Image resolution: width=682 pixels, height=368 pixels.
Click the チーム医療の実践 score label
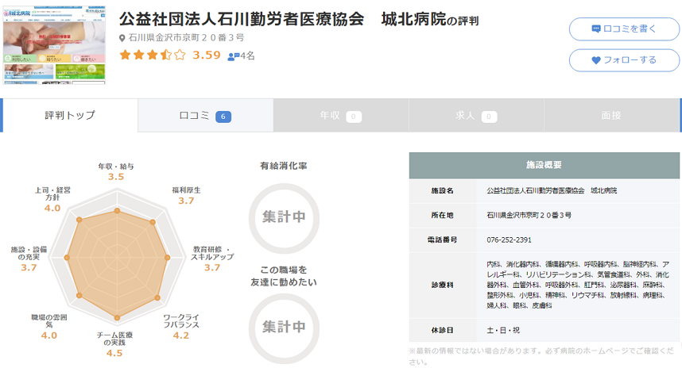pyautogui.click(x=114, y=341)
